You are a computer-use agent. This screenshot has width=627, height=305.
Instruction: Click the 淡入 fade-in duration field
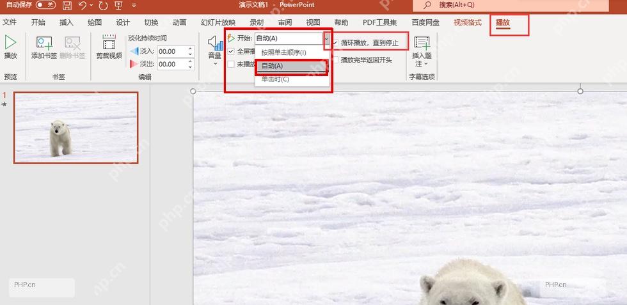pos(171,51)
